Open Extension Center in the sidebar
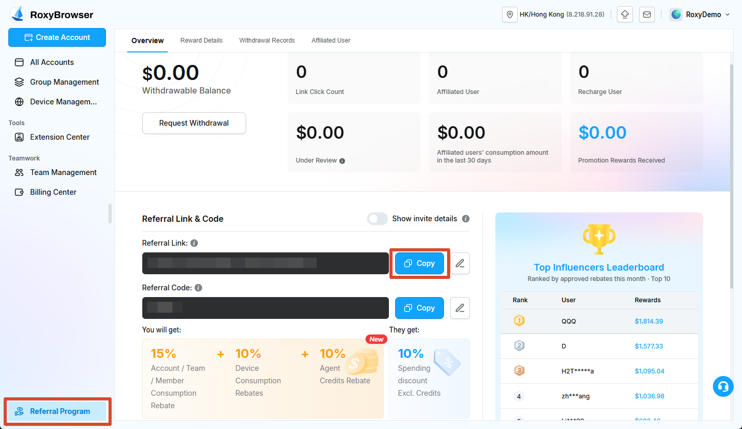The height and width of the screenshot is (429, 742). [x=57, y=137]
